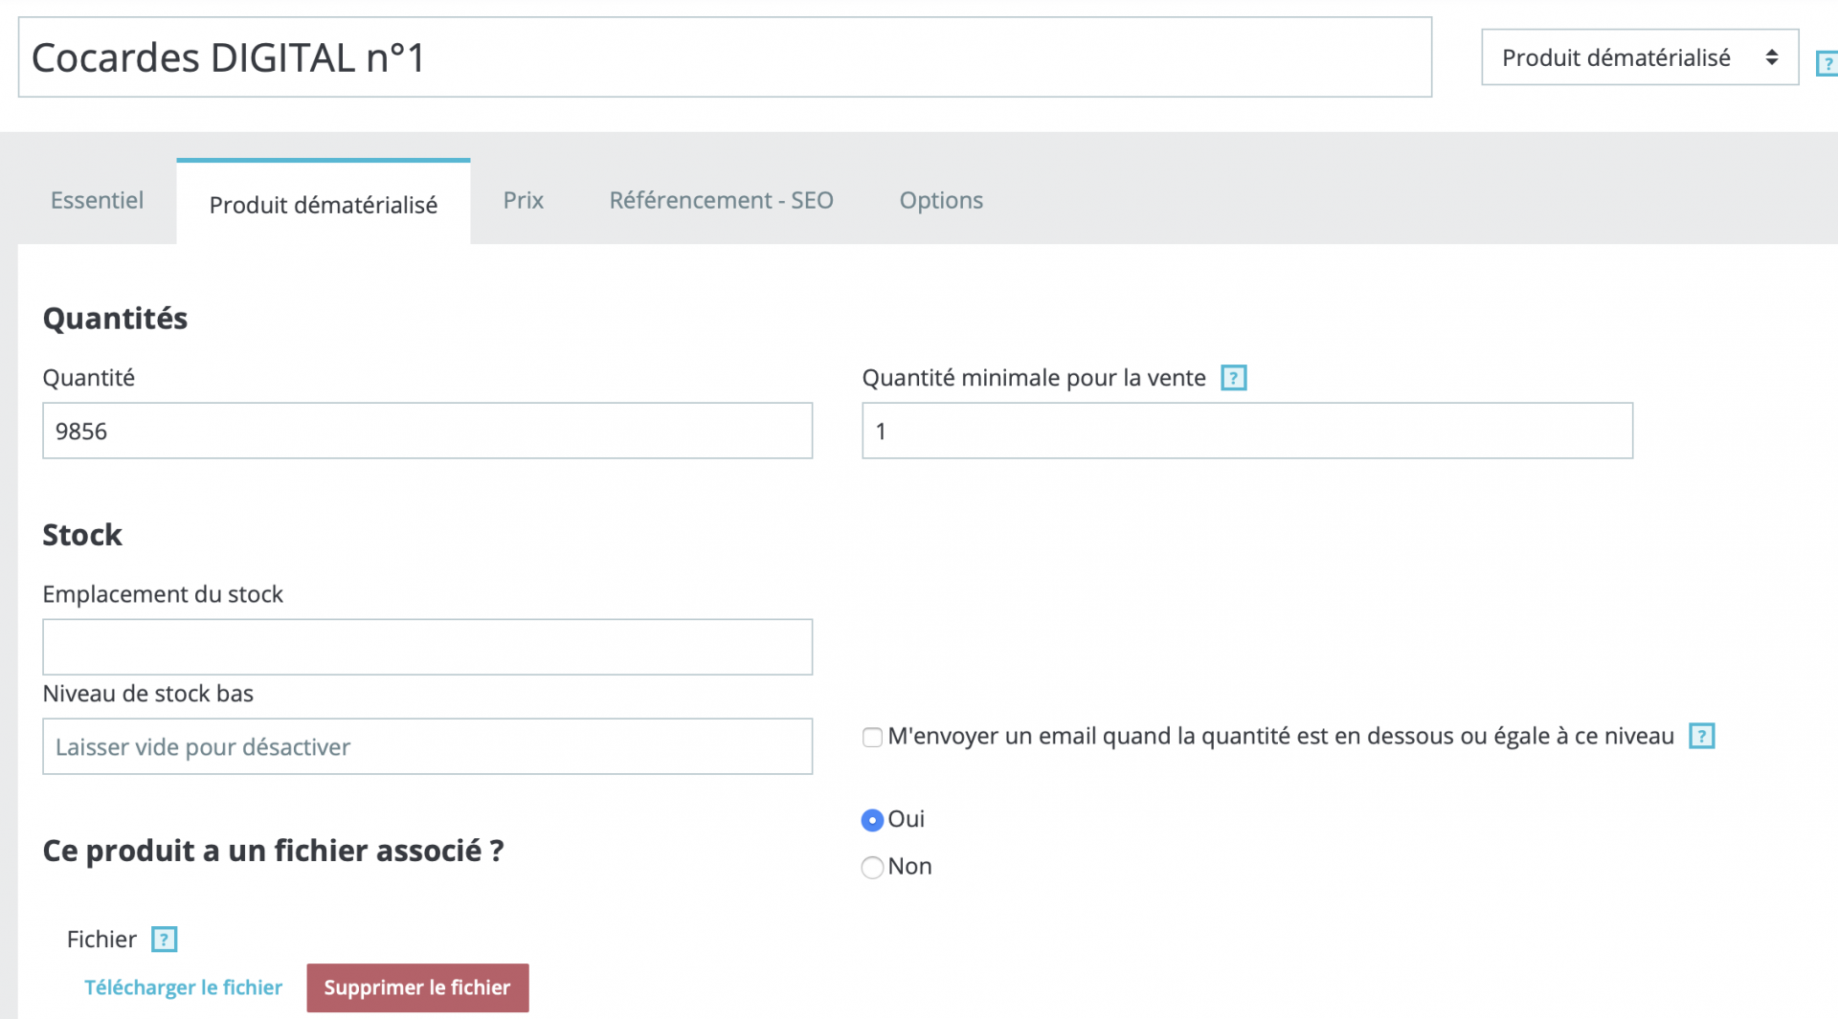The image size is (1838, 1019).
Task: Click Télécharger le fichier link
Action: click(183, 987)
